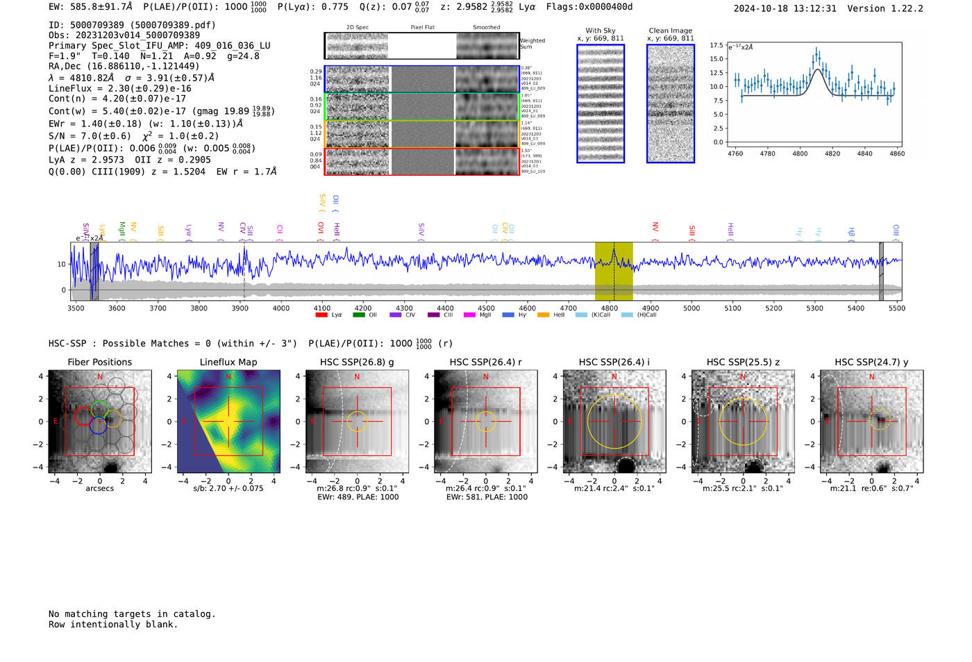Image resolution: width=972 pixels, height=662 pixels.
Task: Click the 'ID: 5000709389' line
Action: (x=132, y=25)
